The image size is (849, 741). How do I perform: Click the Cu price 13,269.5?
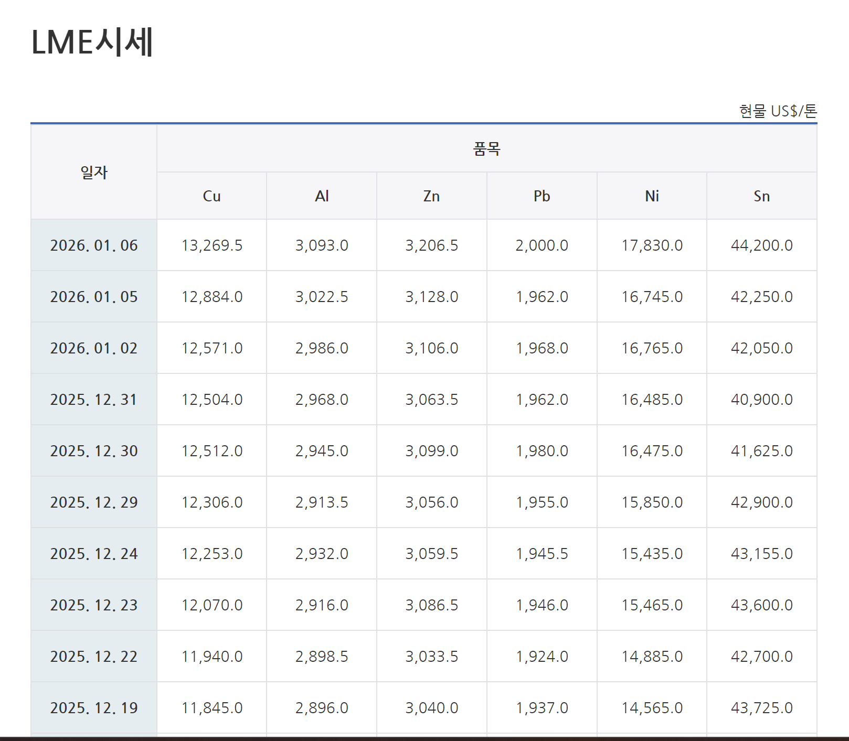point(212,245)
